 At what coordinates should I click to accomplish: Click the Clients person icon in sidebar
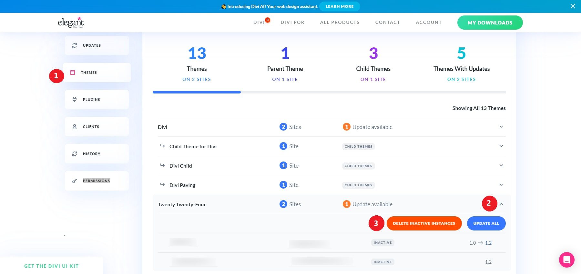pyautogui.click(x=75, y=127)
